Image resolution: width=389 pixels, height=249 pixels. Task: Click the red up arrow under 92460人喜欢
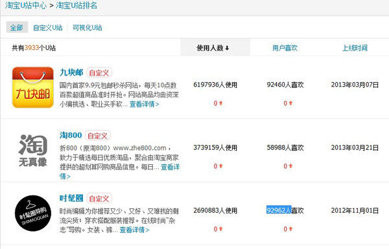[x=290, y=103]
